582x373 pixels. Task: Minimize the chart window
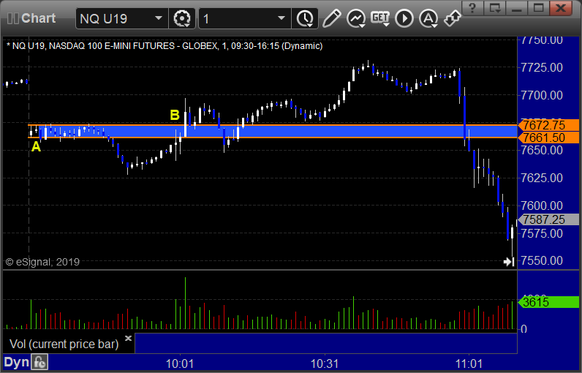(517, 7)
